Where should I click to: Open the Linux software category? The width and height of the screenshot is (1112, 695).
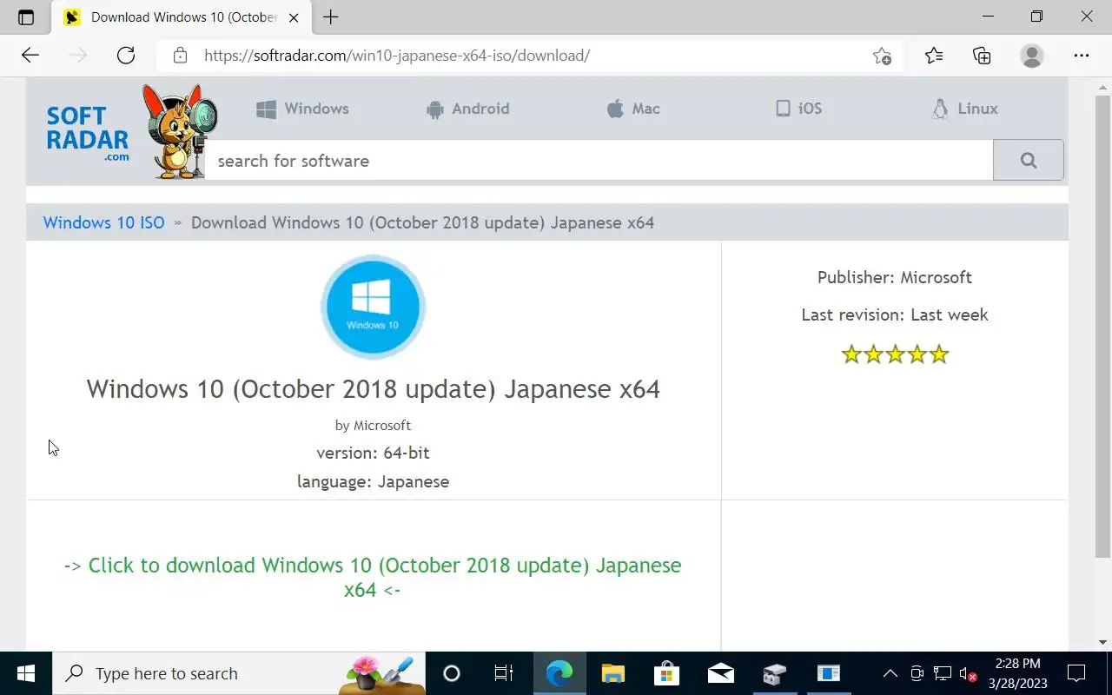(964, 109)
